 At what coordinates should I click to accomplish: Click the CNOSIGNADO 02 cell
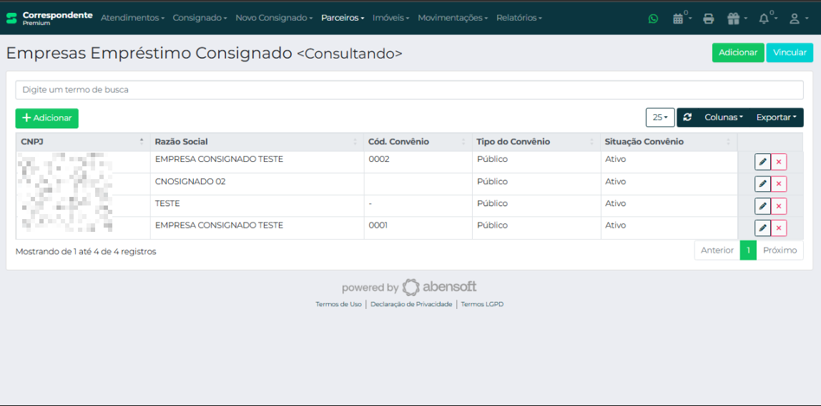click(x=257, y=184)
